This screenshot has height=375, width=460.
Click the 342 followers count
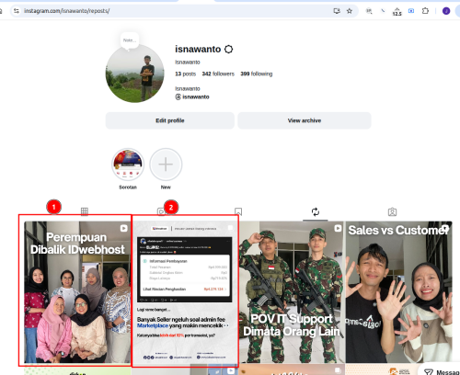pos(218,74)
